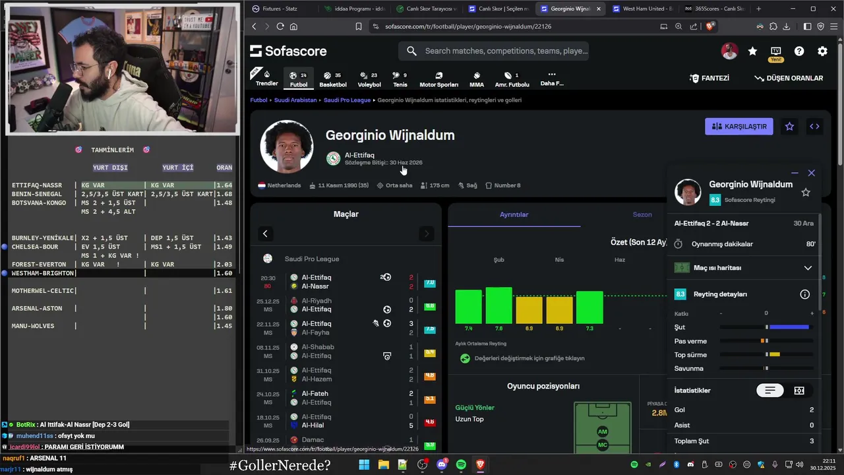Go to the Sofascore home logo
This screenshot has width=844, height=475.
coord(288,51)
